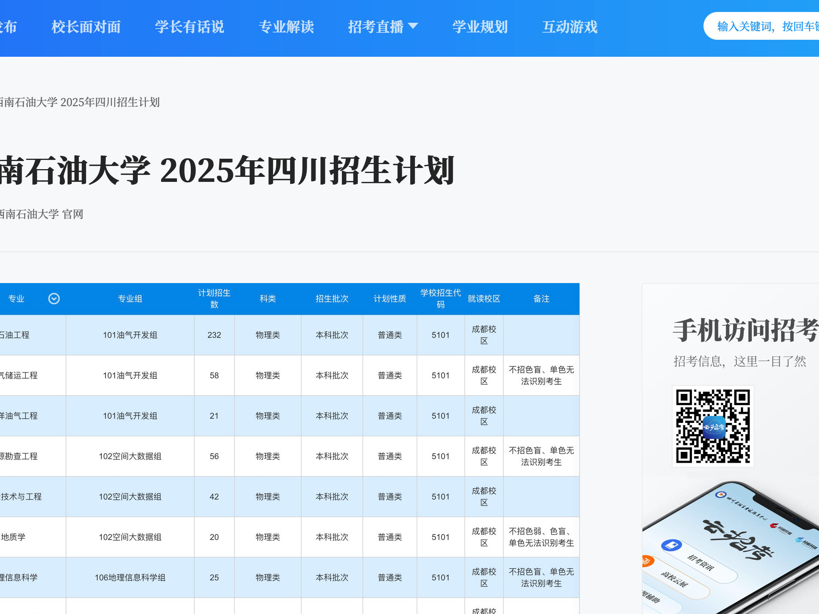
Task: Click 102空间大数据组 in the 地质学 row
Action: click(x=130, y=537)
